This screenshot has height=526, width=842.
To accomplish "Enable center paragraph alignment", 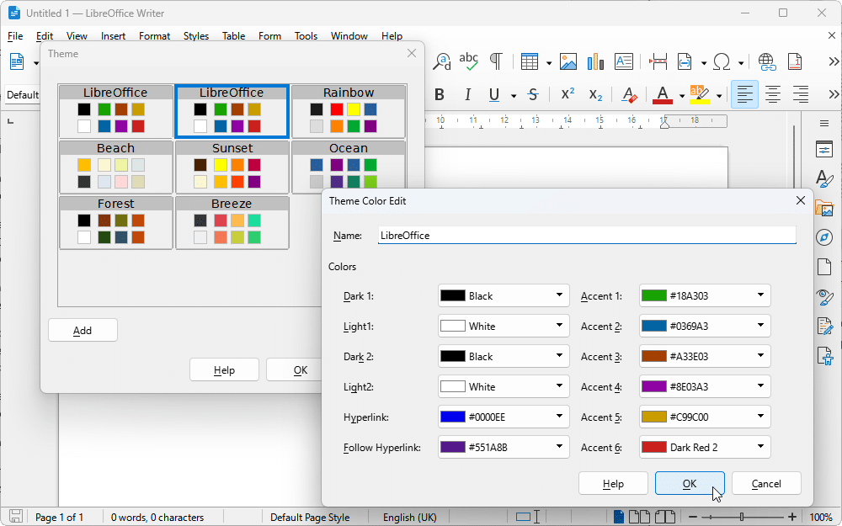I will [x=772, y=94].
